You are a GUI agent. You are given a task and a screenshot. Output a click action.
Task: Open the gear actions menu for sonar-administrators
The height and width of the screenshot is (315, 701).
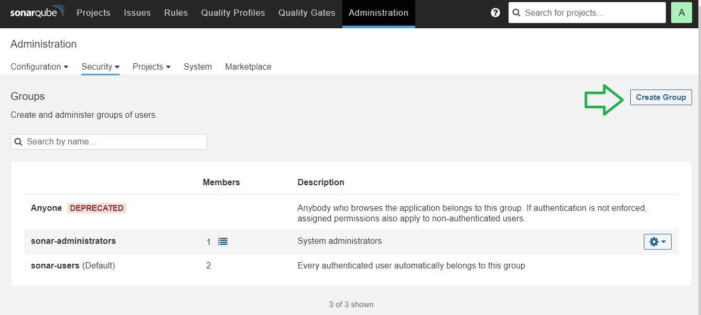click(x=657, y=242)
